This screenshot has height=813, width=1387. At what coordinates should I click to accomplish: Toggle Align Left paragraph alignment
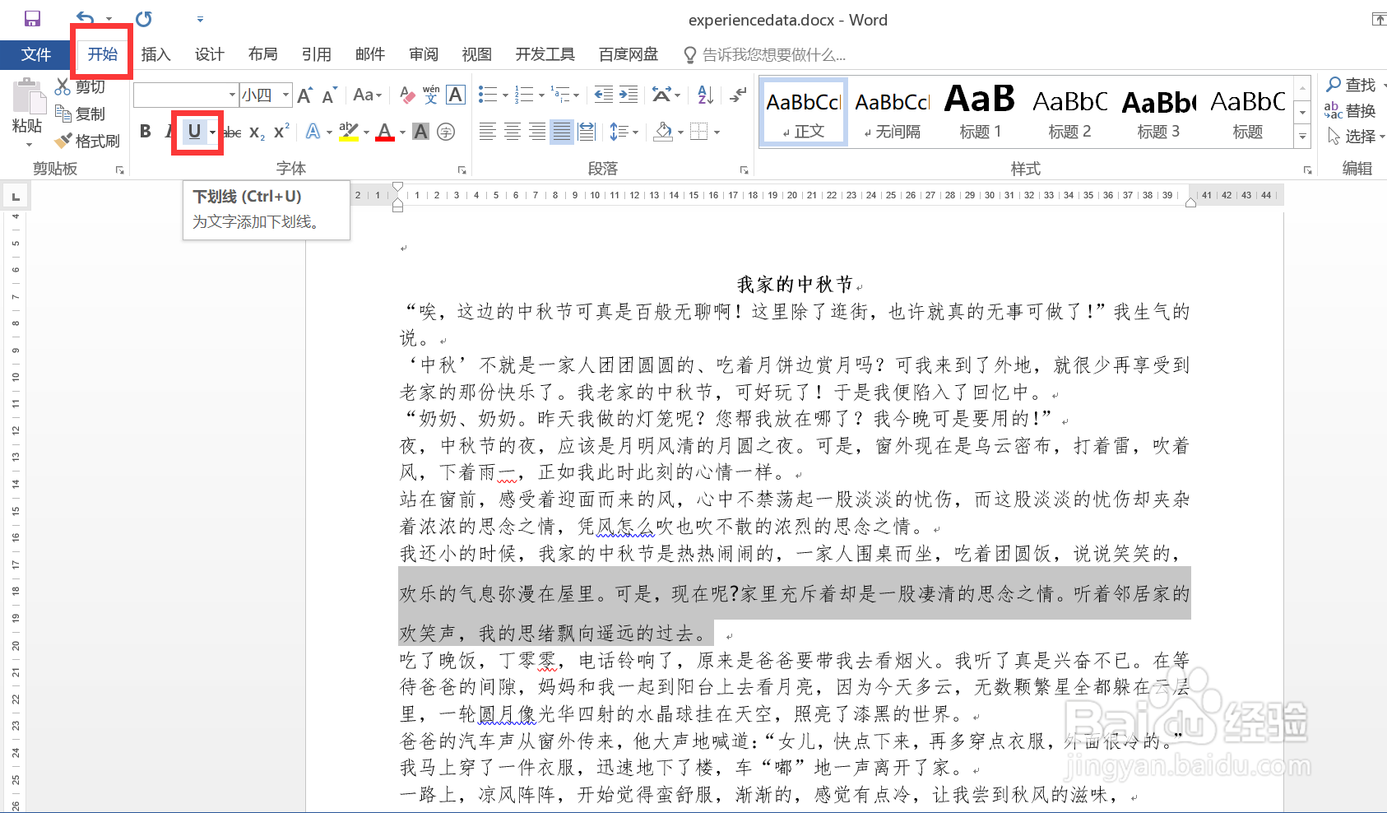tap(488, 132)
